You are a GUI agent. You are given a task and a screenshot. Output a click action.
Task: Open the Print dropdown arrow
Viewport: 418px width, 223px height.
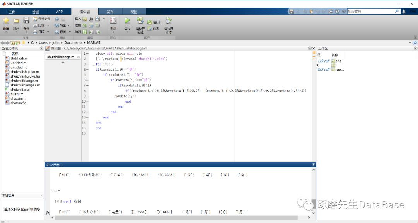point(48,31)
